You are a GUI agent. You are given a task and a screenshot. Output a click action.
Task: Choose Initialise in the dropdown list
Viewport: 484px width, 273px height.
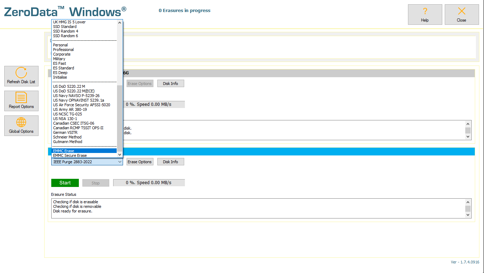click(84, 77)
